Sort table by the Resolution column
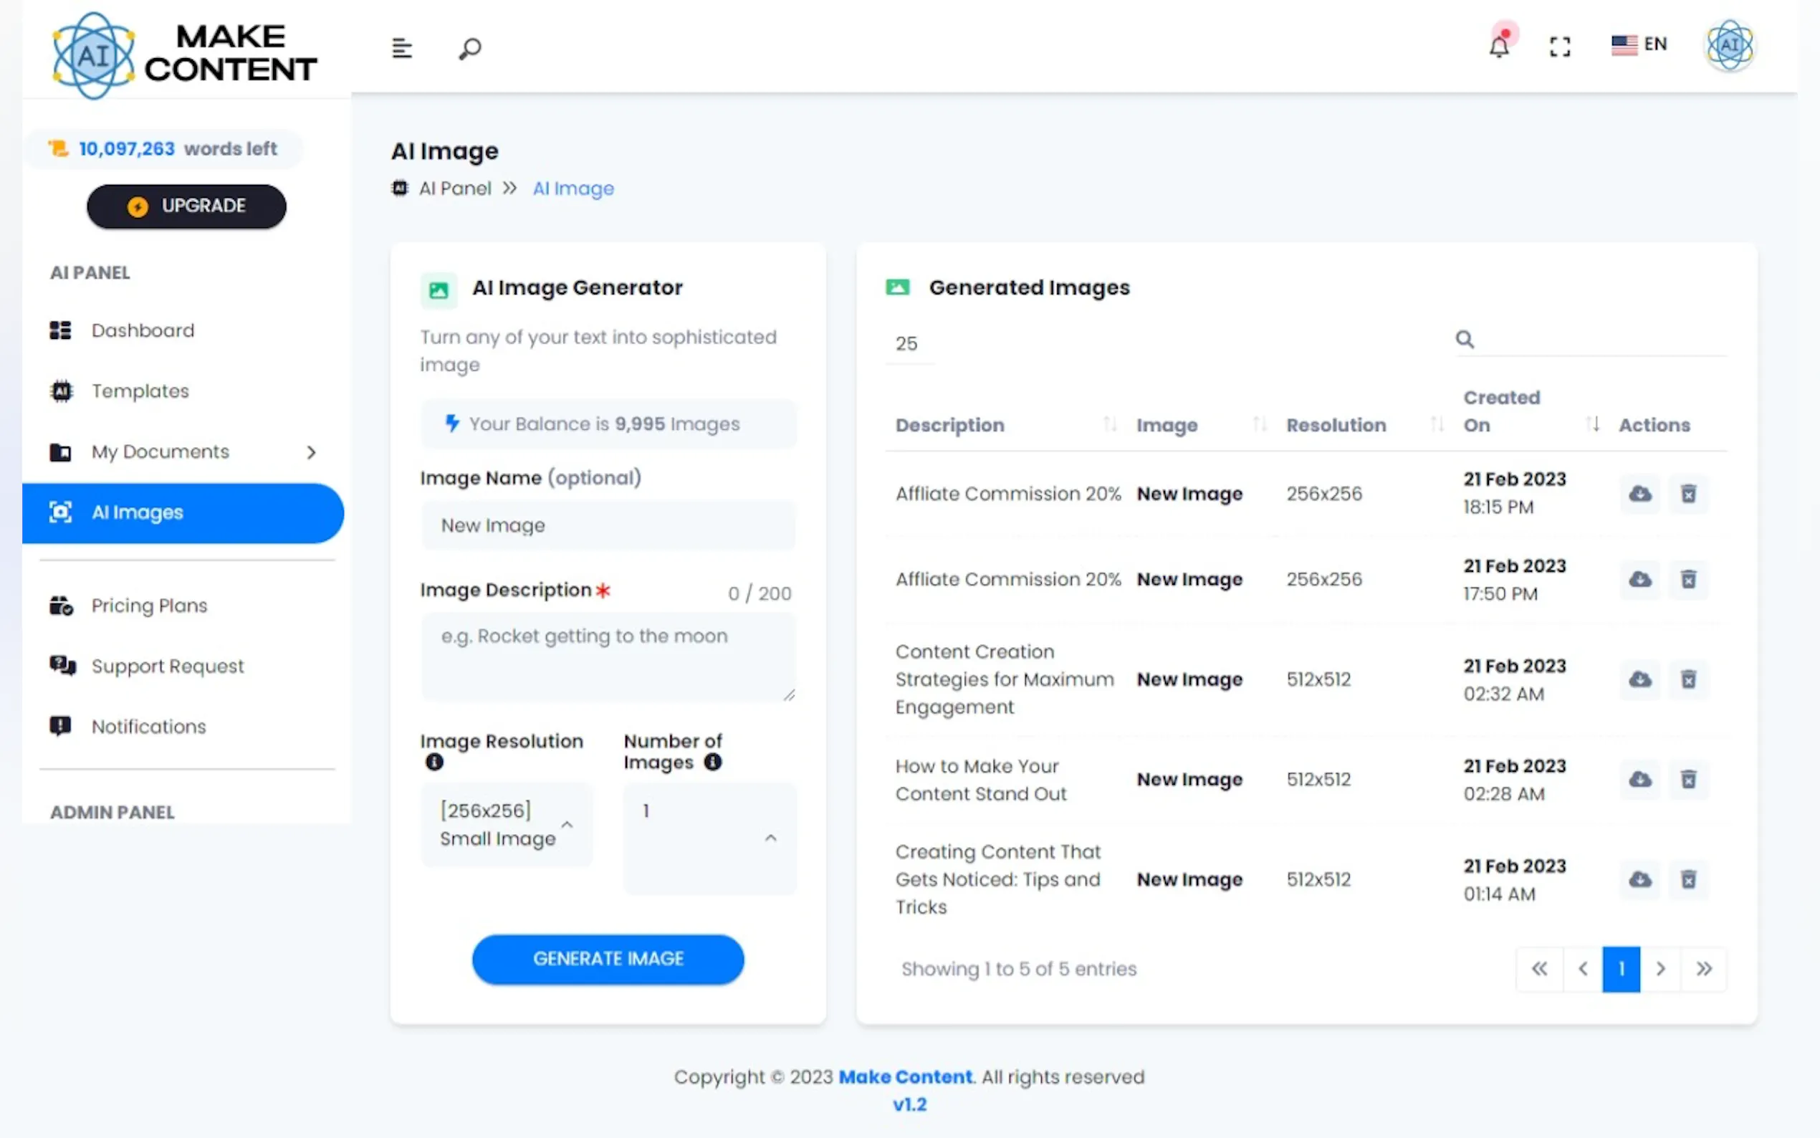This screenshot has width=1820, height=1138. click(1436, 424)
